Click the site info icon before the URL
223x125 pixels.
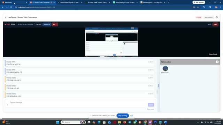click(x=16, y=7)
